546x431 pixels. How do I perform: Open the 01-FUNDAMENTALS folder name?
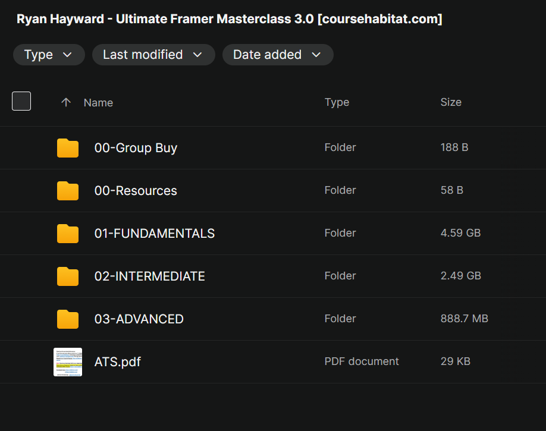pos(155,234)
